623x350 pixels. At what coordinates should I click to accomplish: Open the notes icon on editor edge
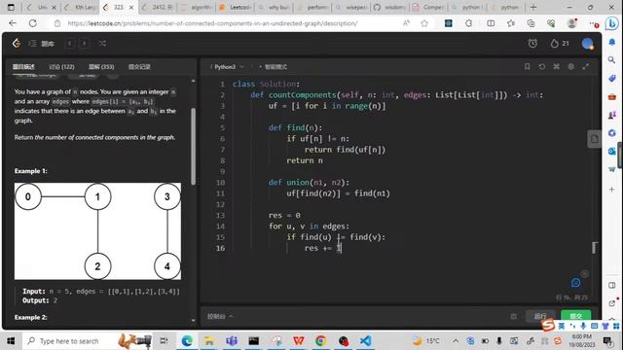coord(594,139)
